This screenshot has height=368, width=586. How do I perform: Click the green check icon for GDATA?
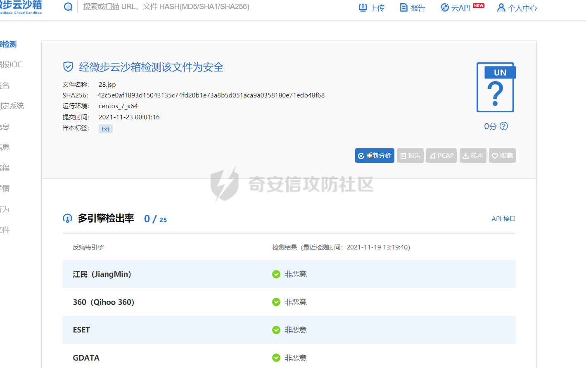pos(276,358)
